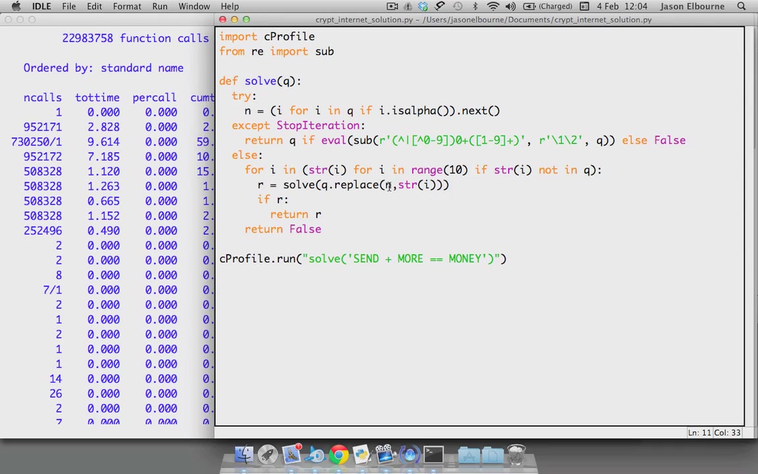Click the 'eval' call in return line
758x474 pixels.
(334, 140)
